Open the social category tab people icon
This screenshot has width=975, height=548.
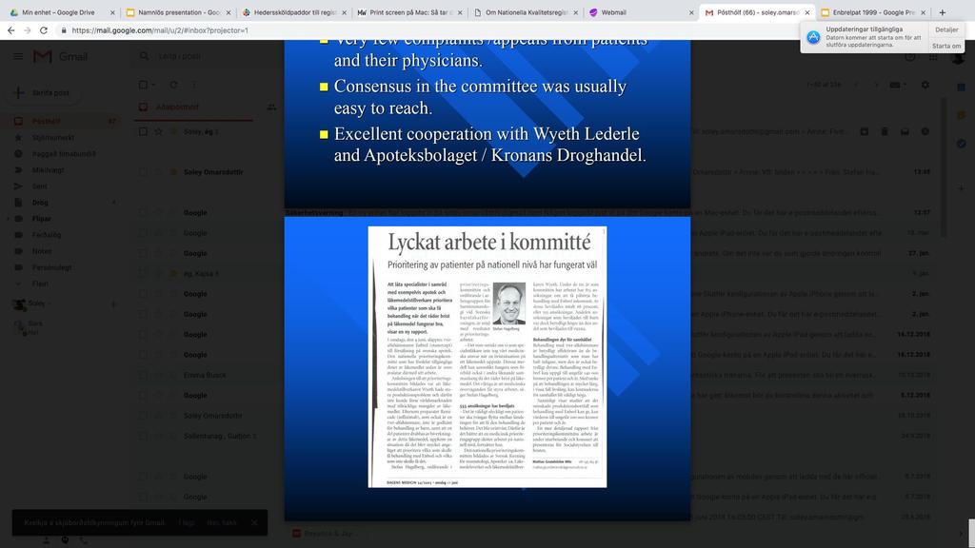point(271,107)
